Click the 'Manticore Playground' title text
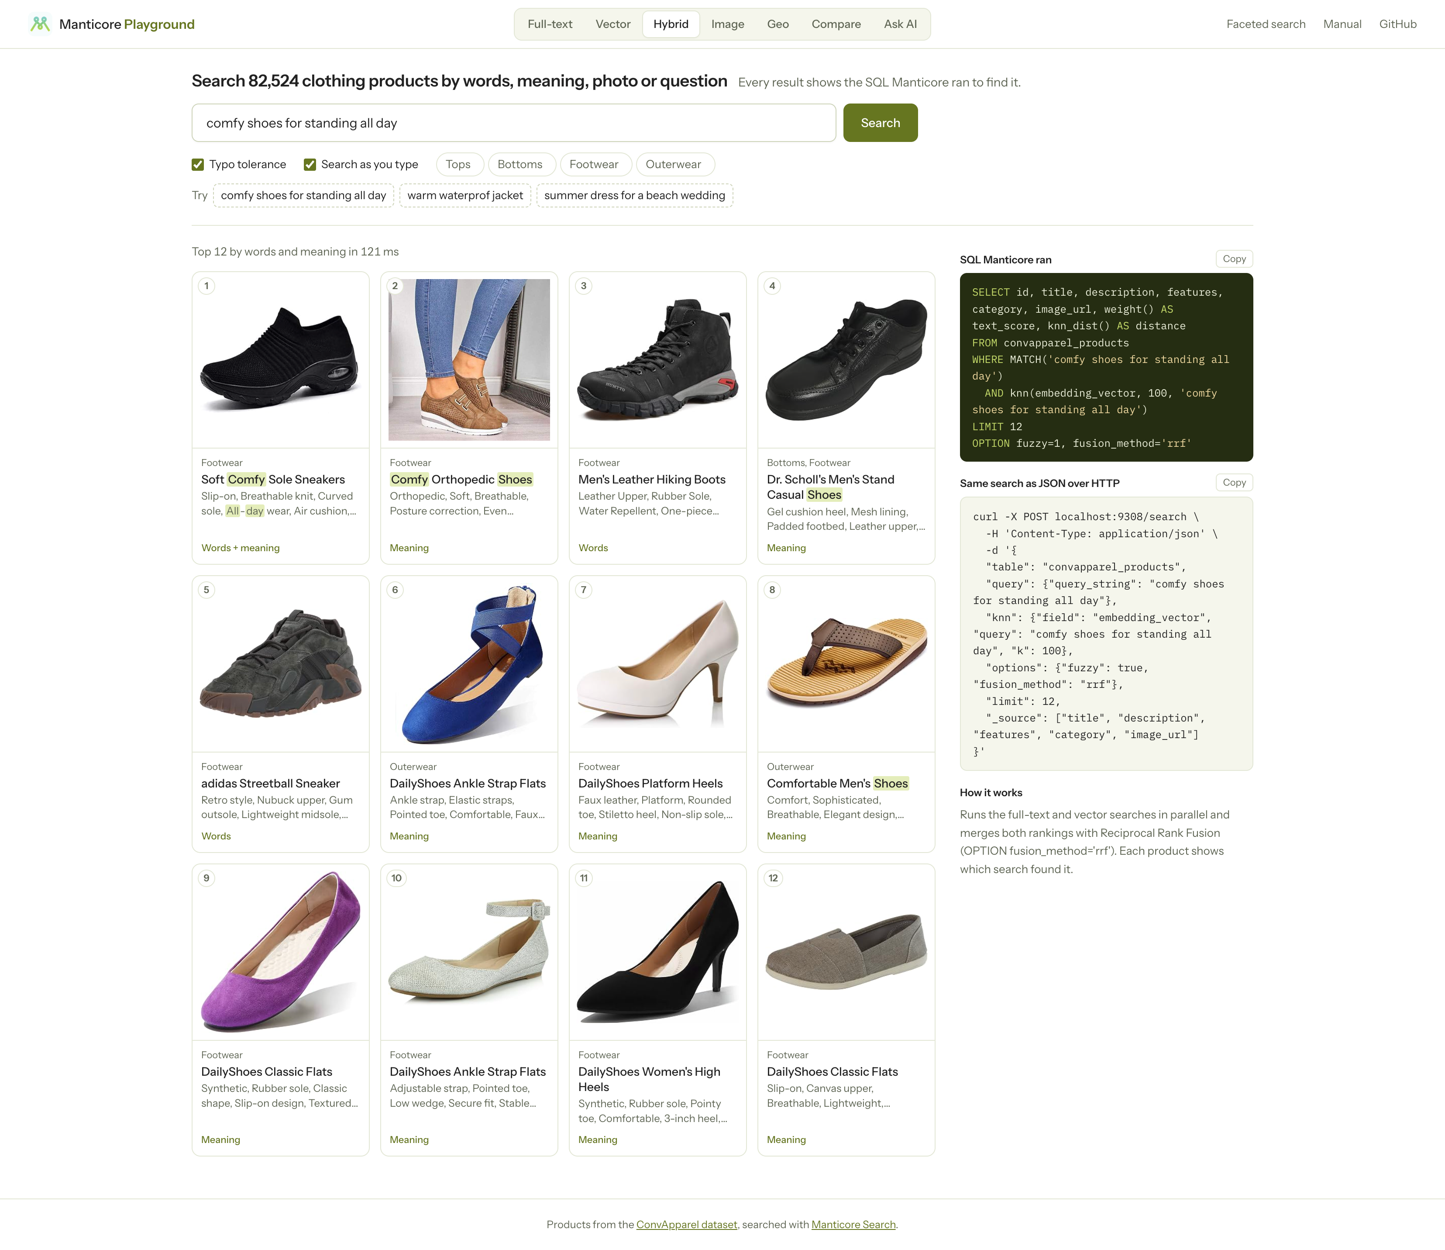 127,24
